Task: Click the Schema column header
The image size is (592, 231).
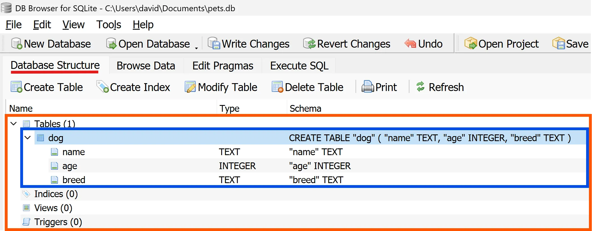Action: tap(305, 108)
